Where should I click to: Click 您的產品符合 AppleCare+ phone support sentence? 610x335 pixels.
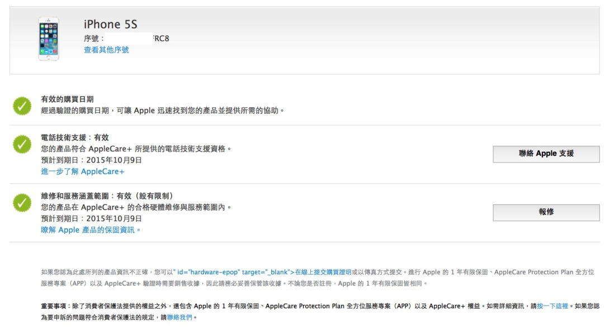click(136, 149)
